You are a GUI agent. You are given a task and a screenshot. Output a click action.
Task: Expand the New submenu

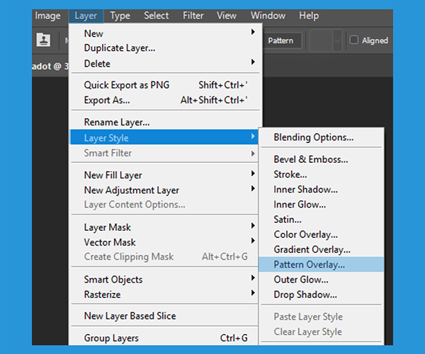165,33
